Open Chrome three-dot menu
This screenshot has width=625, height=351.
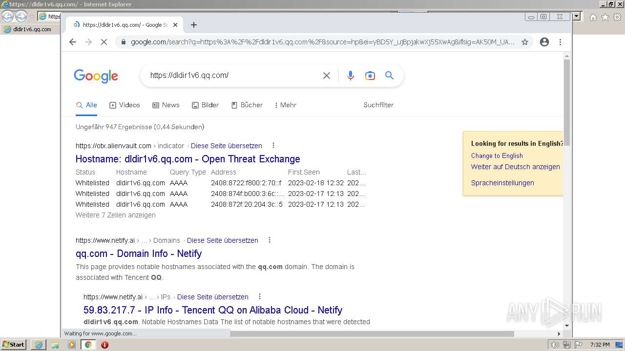tap(561, 42)
